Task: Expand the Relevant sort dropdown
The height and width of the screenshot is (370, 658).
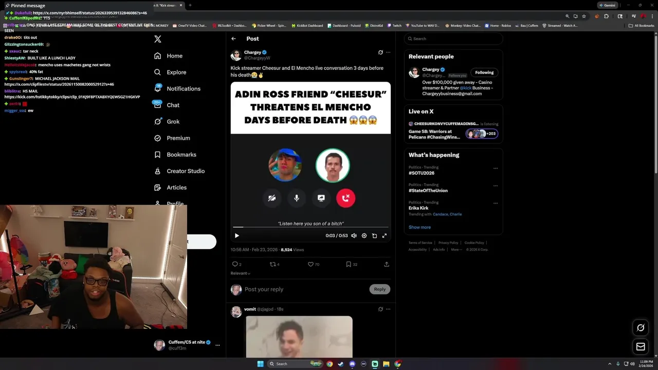Action: point(241,273)
